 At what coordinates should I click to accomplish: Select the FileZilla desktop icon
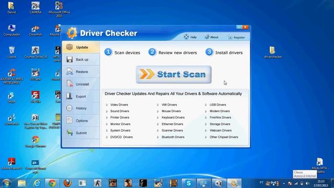coord(35,97)
